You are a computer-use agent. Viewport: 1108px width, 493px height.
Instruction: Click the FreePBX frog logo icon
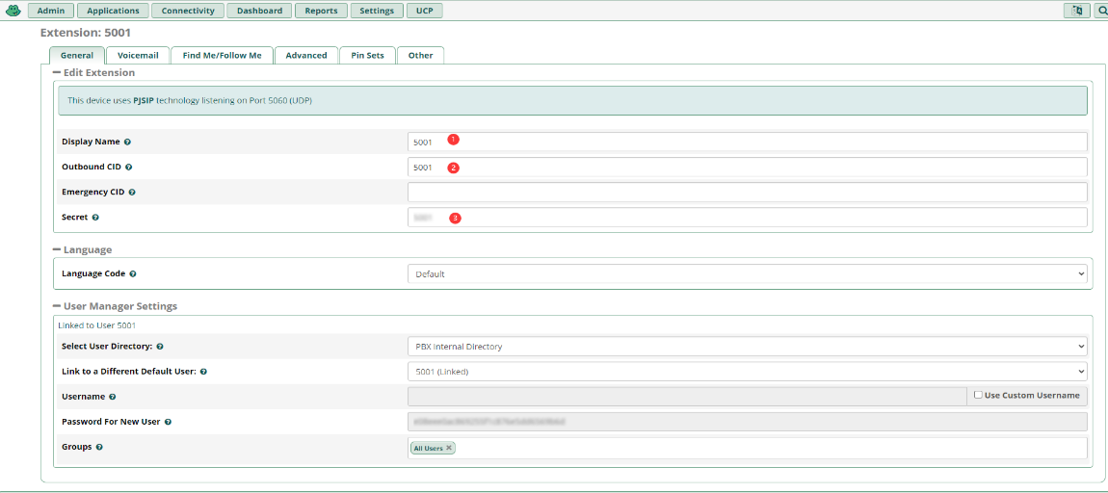point(13,11)
